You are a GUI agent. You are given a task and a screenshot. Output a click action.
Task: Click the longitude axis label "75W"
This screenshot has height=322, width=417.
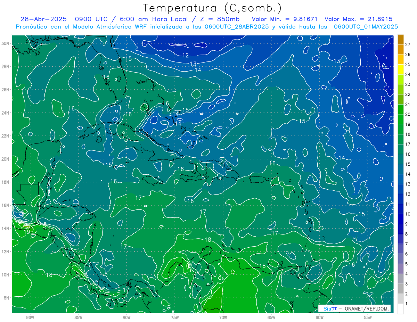175,317
